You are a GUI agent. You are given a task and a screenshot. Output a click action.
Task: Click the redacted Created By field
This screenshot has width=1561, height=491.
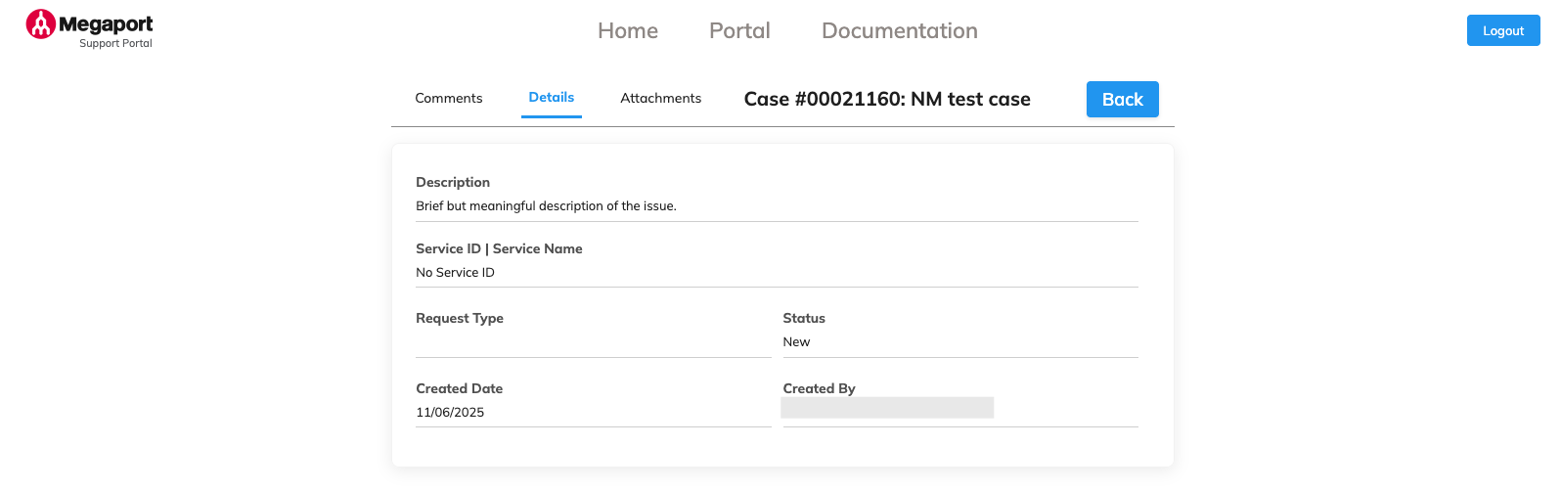(886, 408)
